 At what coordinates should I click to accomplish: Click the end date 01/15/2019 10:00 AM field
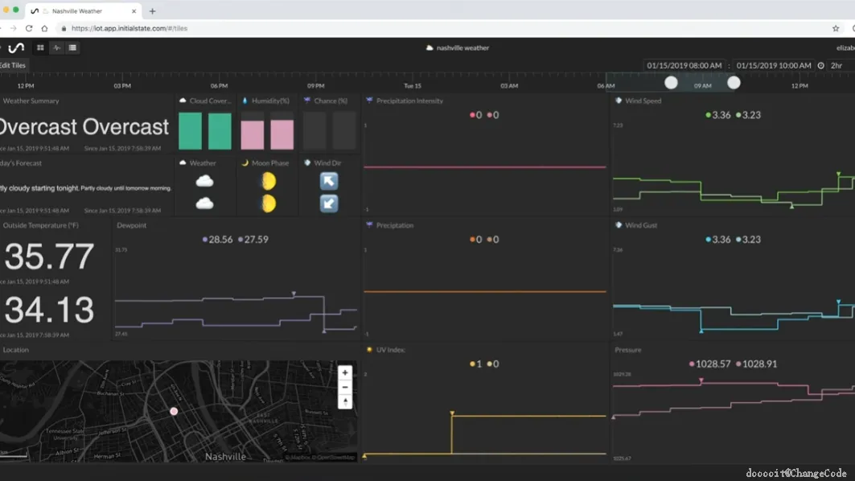773,65
